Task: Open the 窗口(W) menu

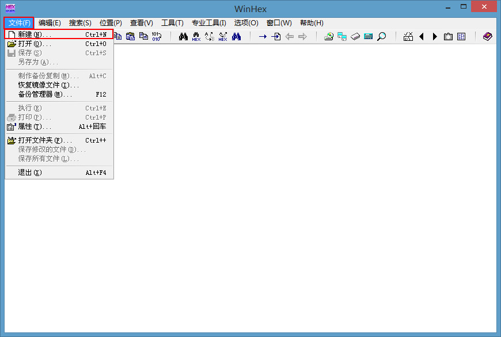Action: (x=279, y=23)
